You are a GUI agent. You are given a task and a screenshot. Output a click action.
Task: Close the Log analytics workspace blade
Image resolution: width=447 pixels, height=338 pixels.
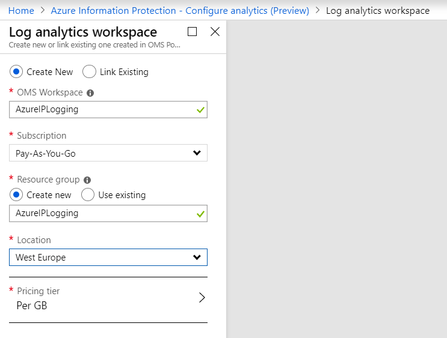(215, 32)
